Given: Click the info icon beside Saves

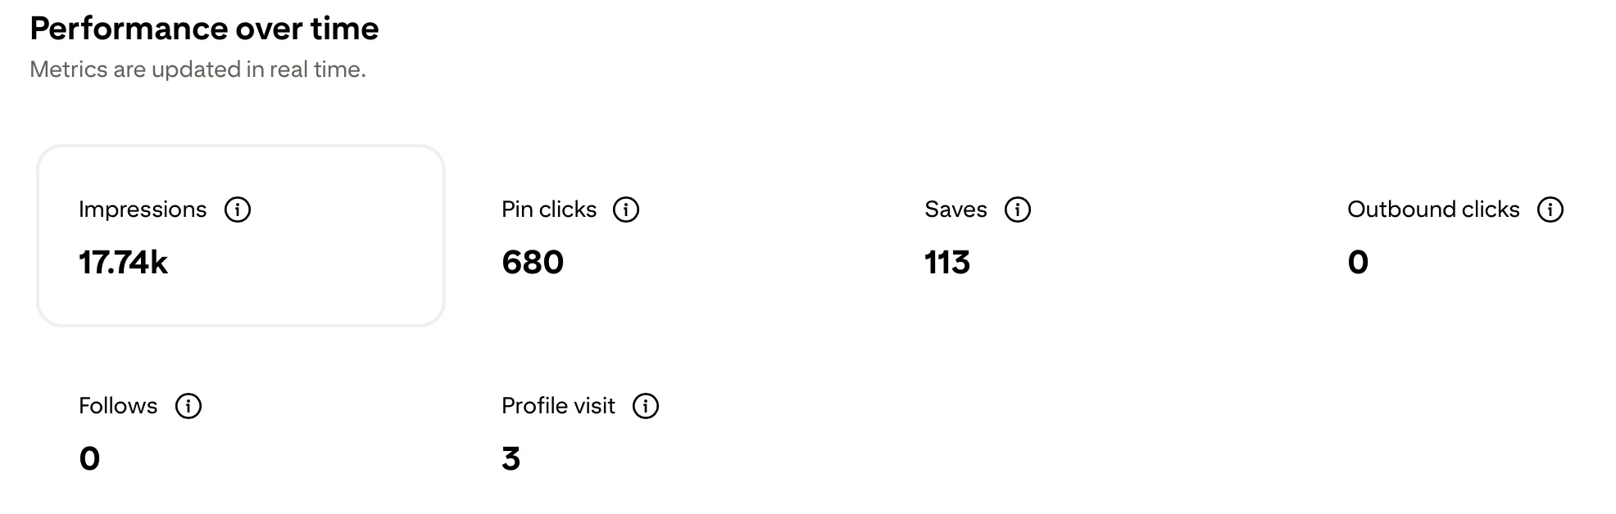Looking at the screenshot, I should click(x=1018, y=210).
